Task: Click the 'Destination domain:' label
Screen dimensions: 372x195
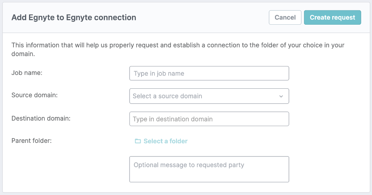Action: click(x=41, y=118)
